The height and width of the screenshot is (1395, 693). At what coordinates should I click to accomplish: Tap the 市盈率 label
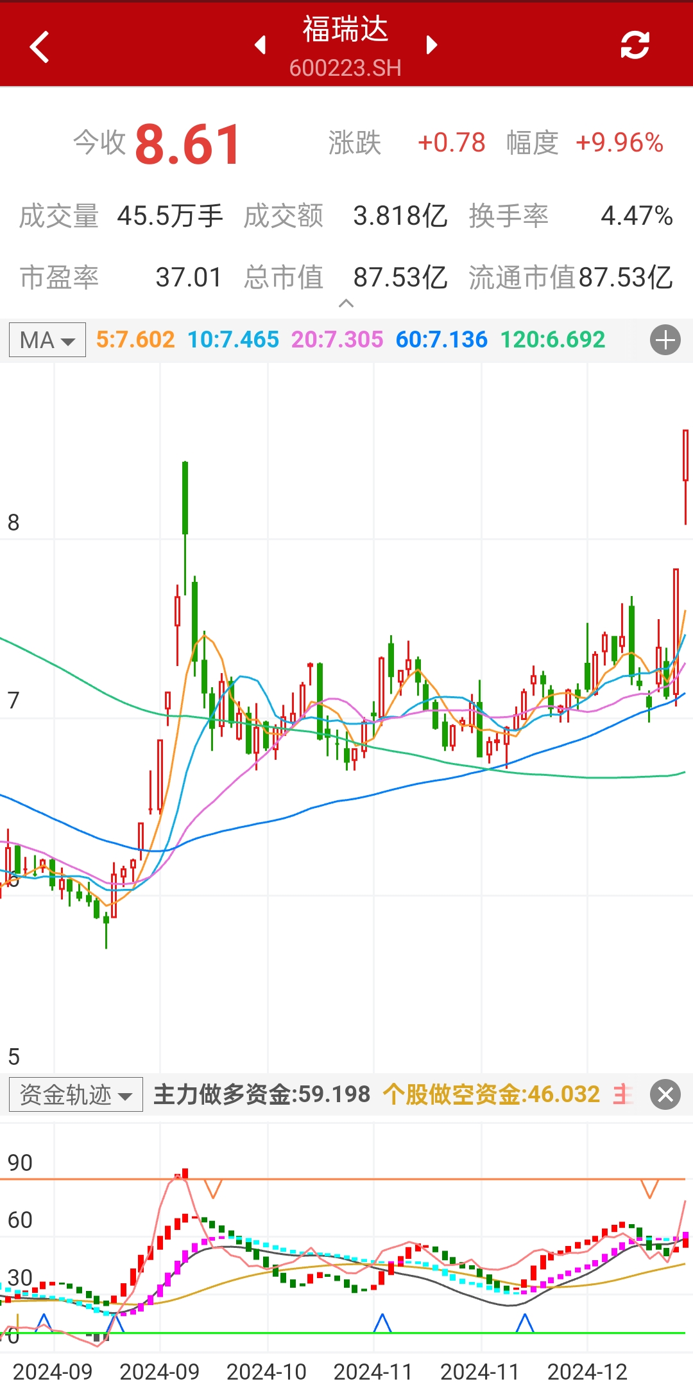click(59, 277)
